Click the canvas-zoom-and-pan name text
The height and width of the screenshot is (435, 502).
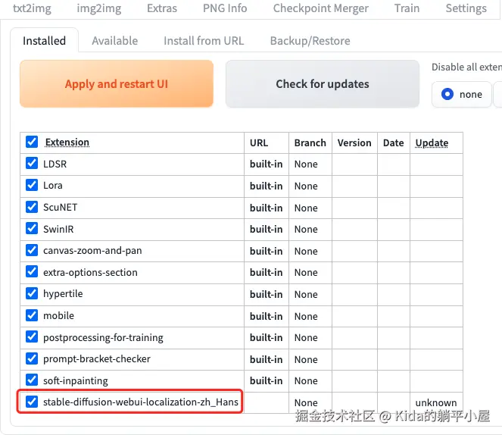92,251
